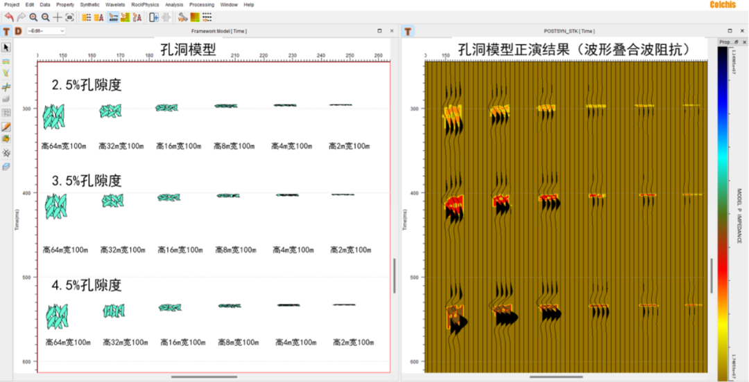Click the Zoom Out magnifier icon
Image resolution: width=749 pixels, height=382 pixels.
pos(45,17)
